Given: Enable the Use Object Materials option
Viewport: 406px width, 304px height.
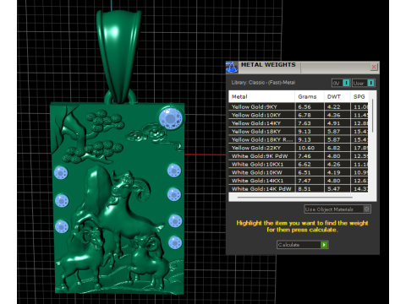Looking at the screenshot, I should [337, 209].
